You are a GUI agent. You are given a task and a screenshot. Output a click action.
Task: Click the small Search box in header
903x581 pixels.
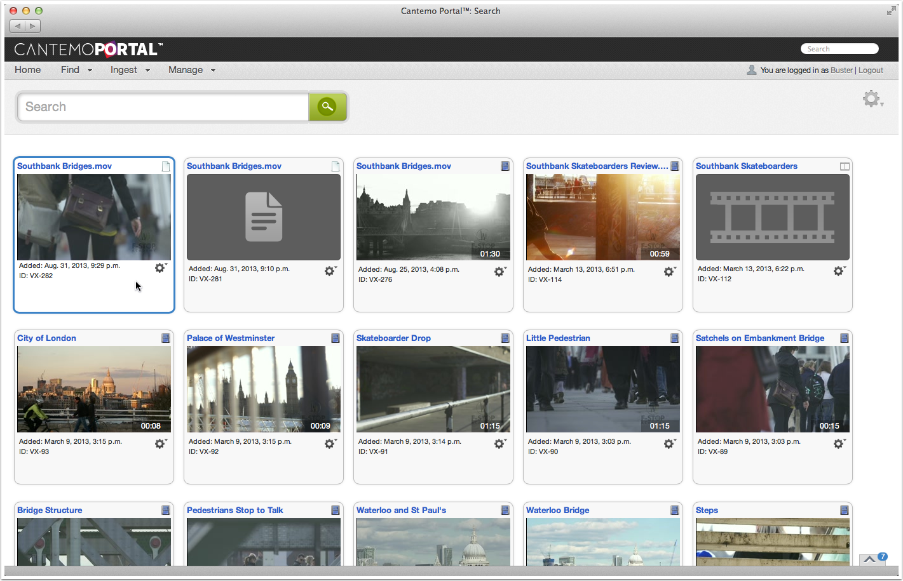pyautogui.click(x=839, y=49)
